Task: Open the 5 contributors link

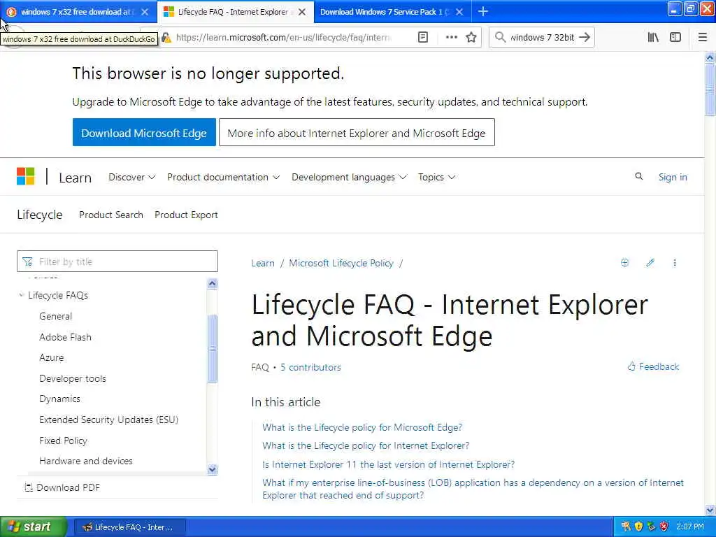Action: 310,367
